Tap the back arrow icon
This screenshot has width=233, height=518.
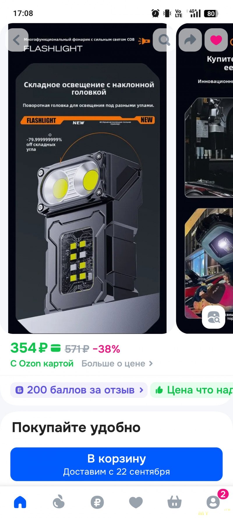click(17, 40)
